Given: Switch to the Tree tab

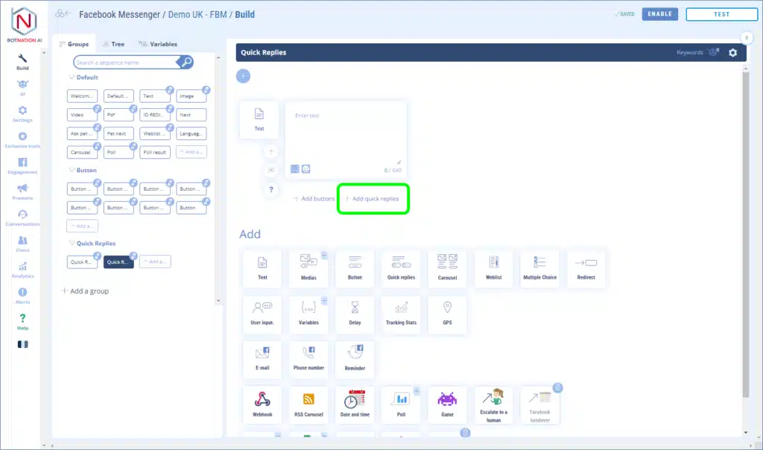Looking at the screenshot, I should point(114,44).
